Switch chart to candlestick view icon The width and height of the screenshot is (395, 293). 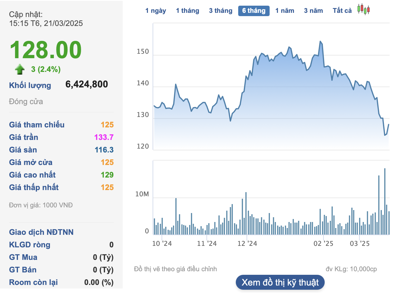(x=363, y=10)
